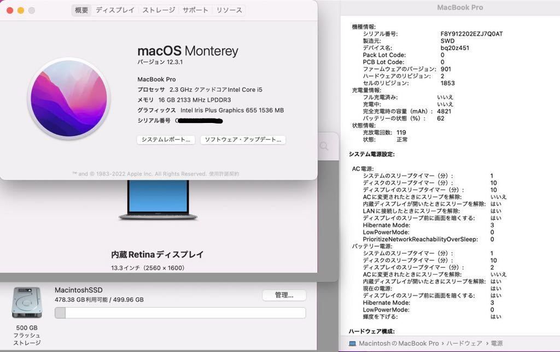Show the リソース tab

(229, 10)
